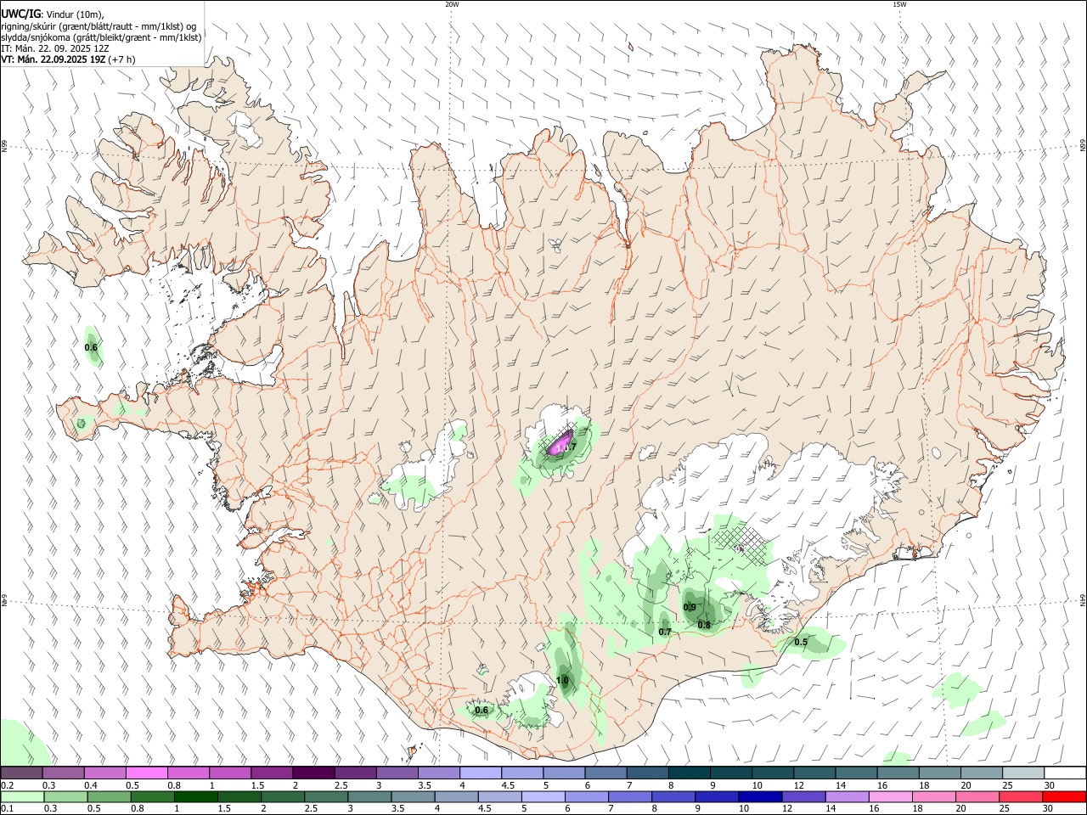The width and height of the screenshot is (1087, 815).
Task: Pick the violet 12 swatch on rain scale
Action: tap(803, 796)
